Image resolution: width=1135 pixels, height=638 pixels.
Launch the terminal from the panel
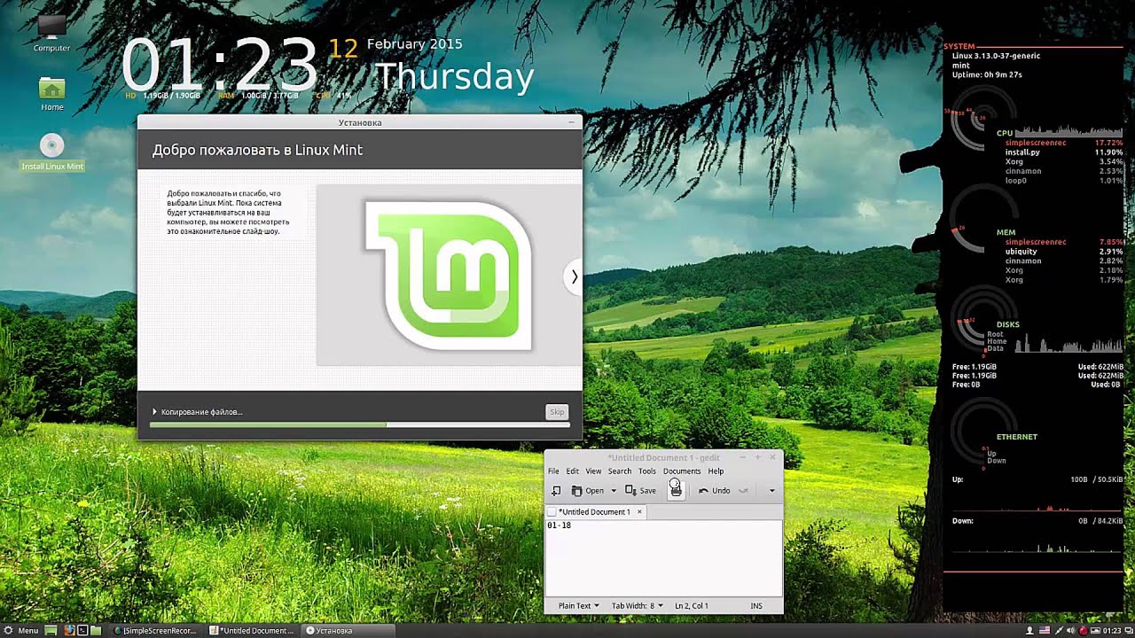coord(82,631)
